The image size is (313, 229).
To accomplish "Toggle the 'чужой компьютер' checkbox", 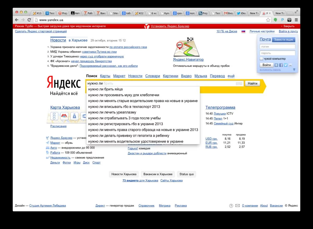I will tap(261, 59).
